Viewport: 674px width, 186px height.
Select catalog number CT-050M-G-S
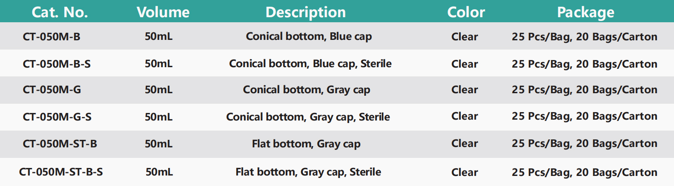click(57, 117)
